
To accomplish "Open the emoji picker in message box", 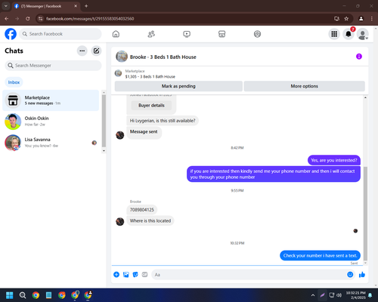I will pos(350,275).
